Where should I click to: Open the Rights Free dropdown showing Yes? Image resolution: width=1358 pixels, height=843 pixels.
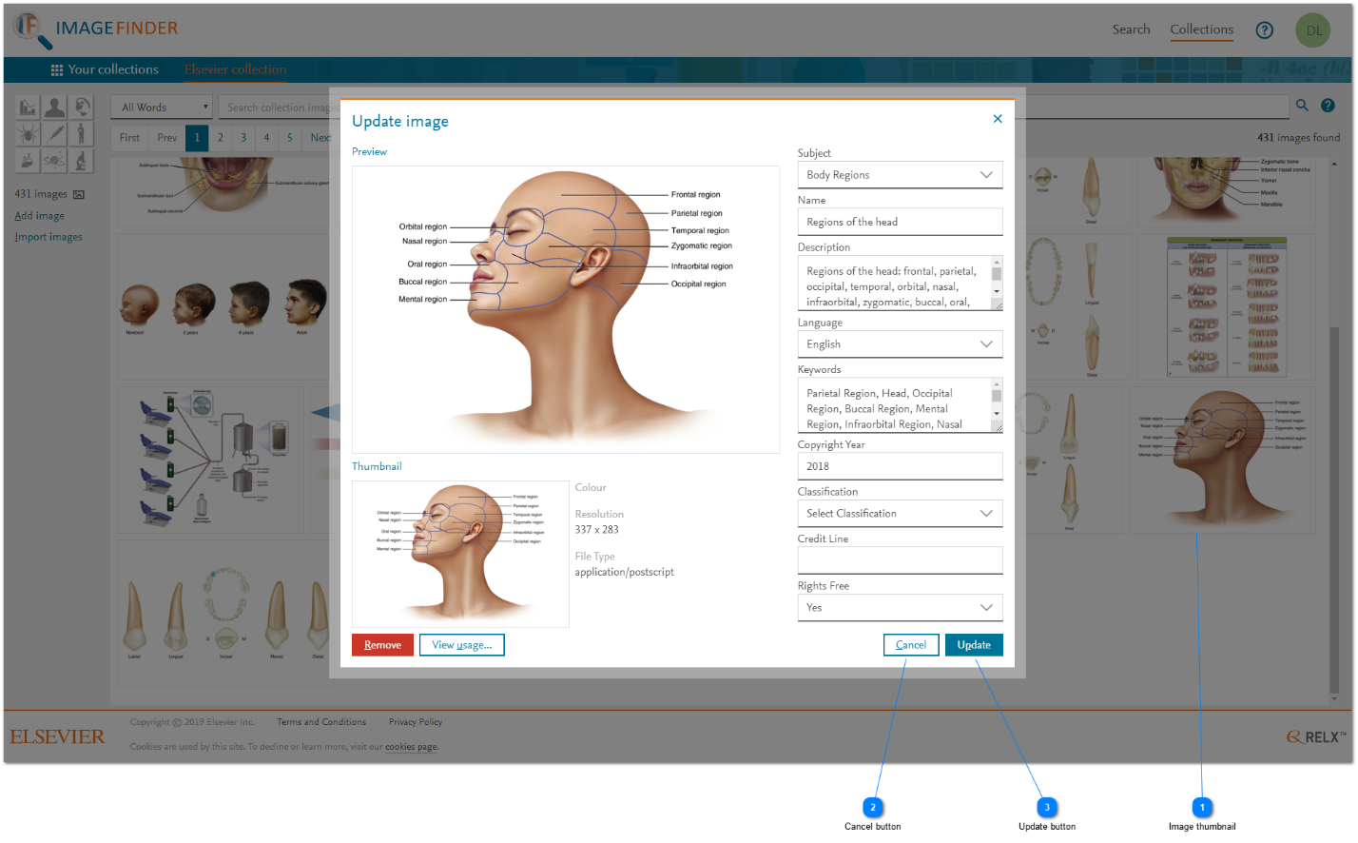pos(900,608)
